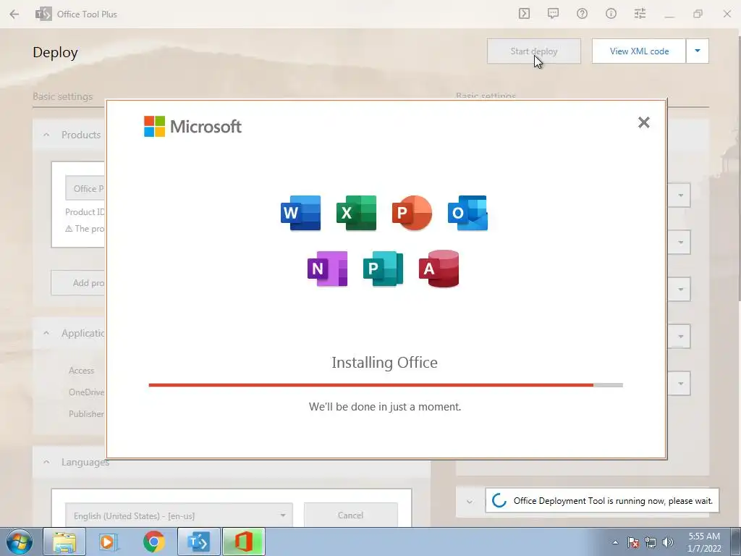Open the settings sliders icon
Screen dimensions: 741x556
tap(640, 14)
